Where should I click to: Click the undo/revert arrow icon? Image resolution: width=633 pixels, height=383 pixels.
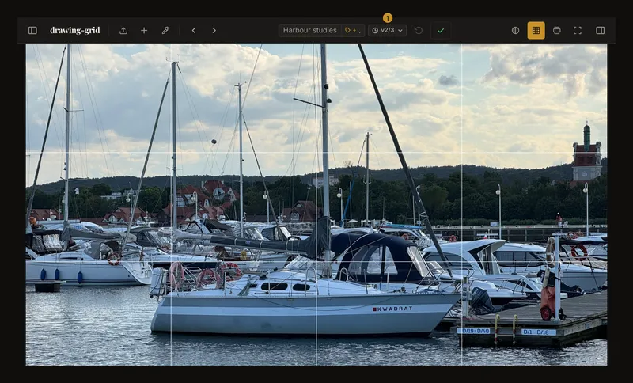(x=419, y=31)
